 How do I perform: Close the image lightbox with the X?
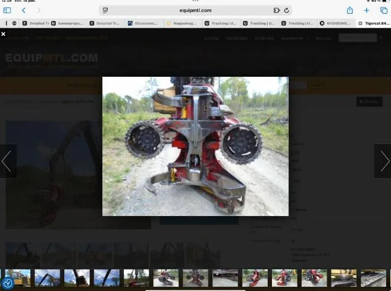(3, 34)
